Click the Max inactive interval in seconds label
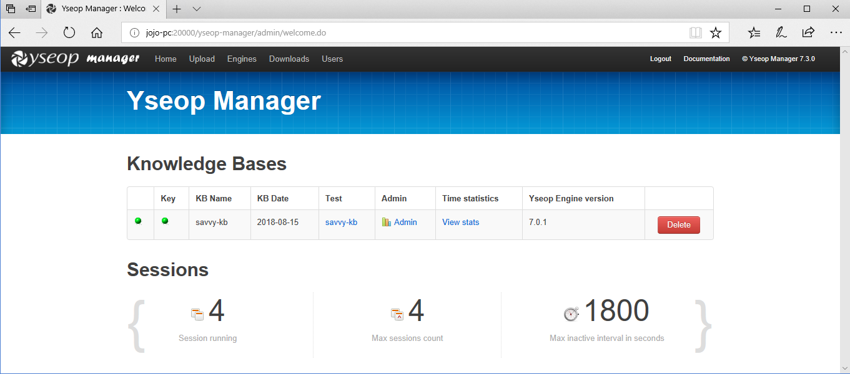The width and height of the screenshot is (850, 374). coord(607,338)
